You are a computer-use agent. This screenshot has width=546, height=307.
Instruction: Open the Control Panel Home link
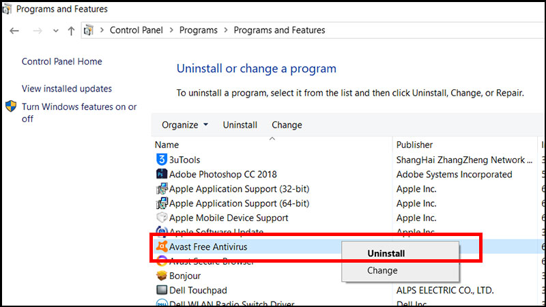61,61
